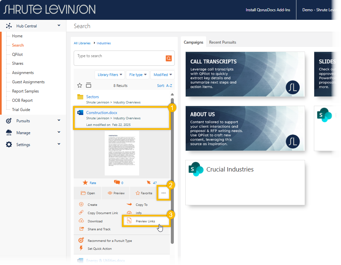
Task: Click the orange search magnifier icon
Action: [169, 58]
